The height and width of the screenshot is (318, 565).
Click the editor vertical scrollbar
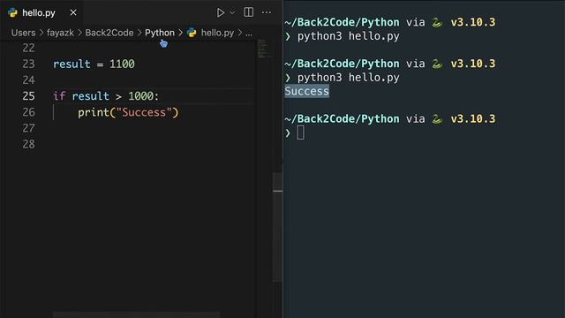click(x=277, y=227)
